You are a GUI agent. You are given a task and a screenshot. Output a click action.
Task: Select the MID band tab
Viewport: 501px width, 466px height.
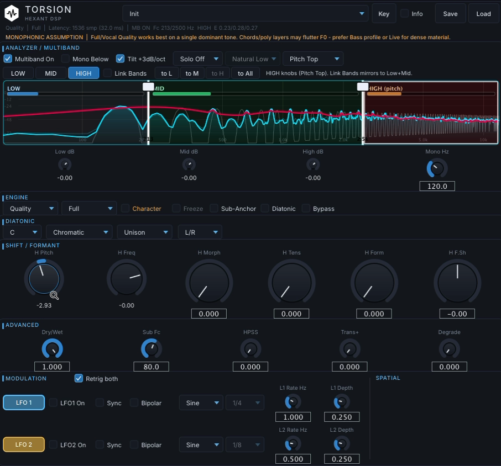pos(51,73)
